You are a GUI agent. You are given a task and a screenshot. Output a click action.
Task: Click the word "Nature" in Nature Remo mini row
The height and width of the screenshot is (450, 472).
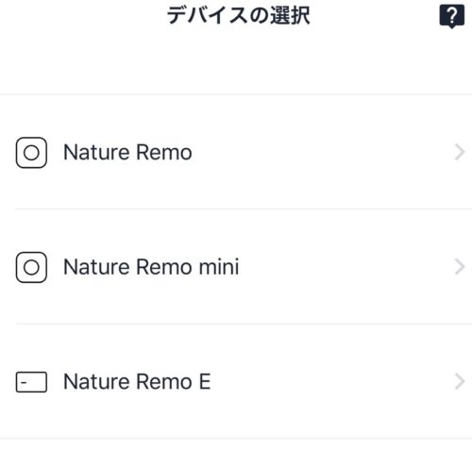96,267
